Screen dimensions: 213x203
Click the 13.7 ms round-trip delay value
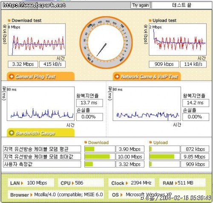tap(89, 103)
